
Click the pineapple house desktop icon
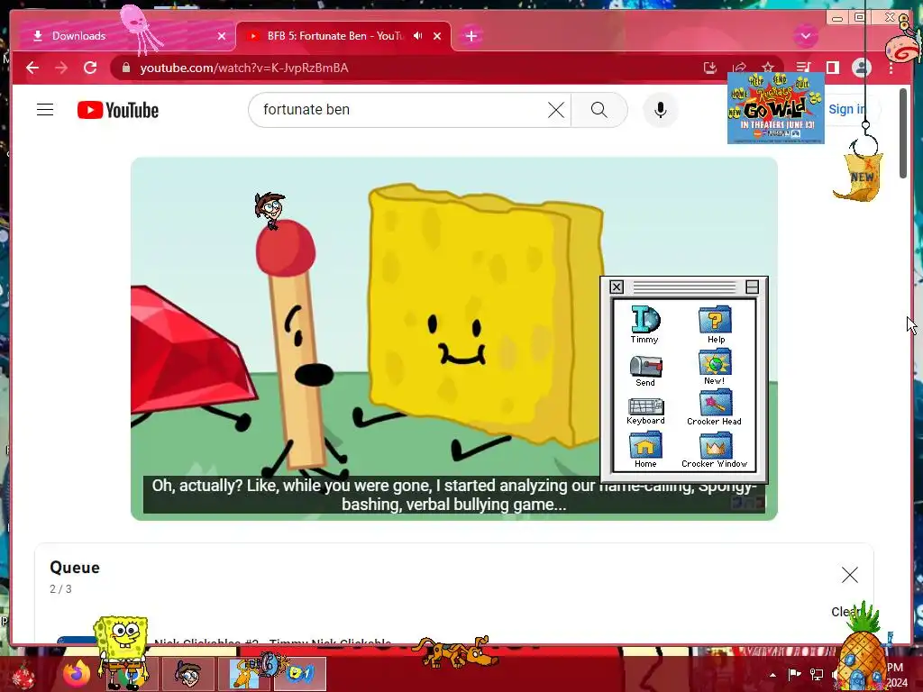(861, 649)
